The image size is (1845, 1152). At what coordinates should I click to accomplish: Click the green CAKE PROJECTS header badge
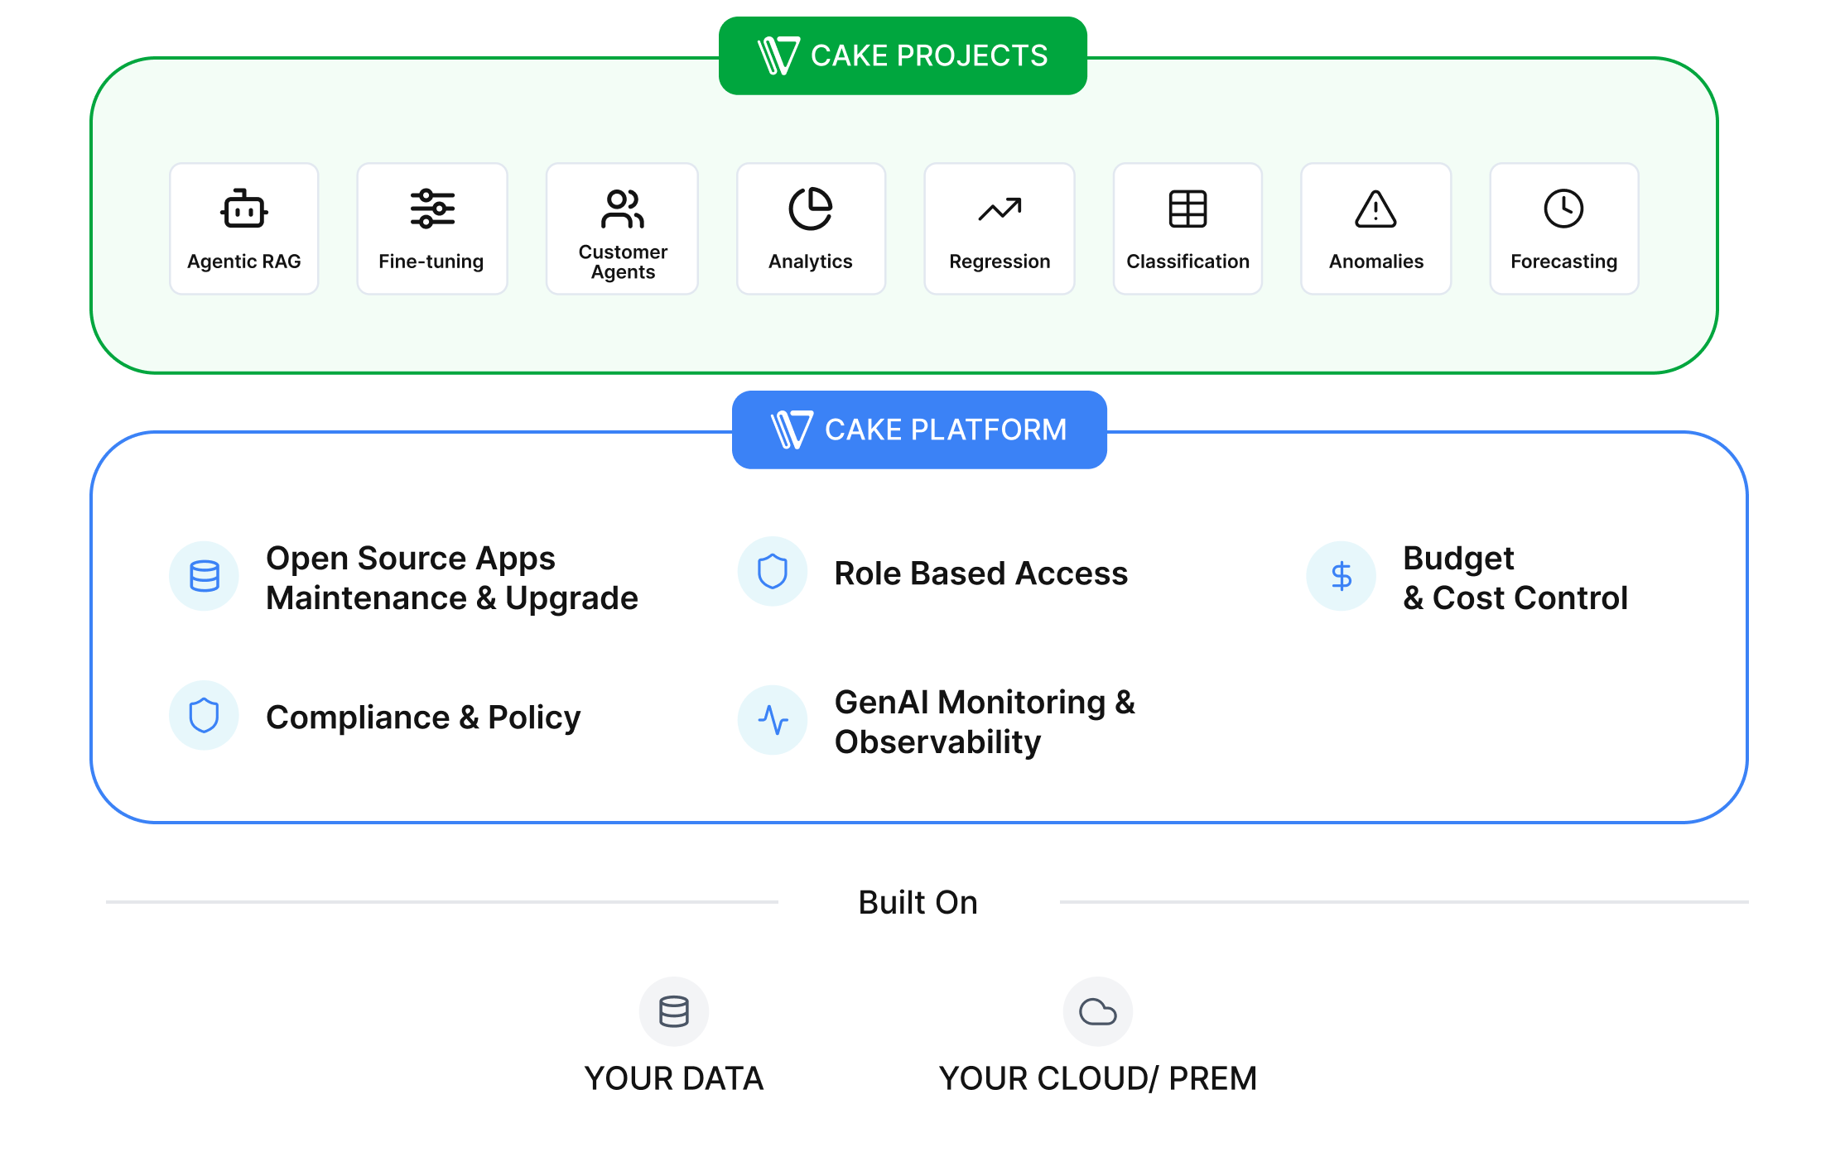click(x=902, y=55)
